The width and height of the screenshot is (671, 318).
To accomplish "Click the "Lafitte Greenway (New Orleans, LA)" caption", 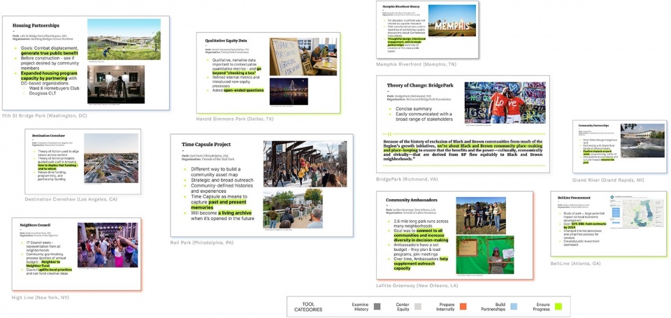I will 417,285.
